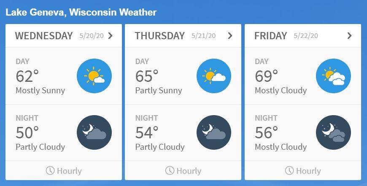Screen dimensions: 367x186
Task: Click the clock icon under Wednesday
Action: (50, 170)
